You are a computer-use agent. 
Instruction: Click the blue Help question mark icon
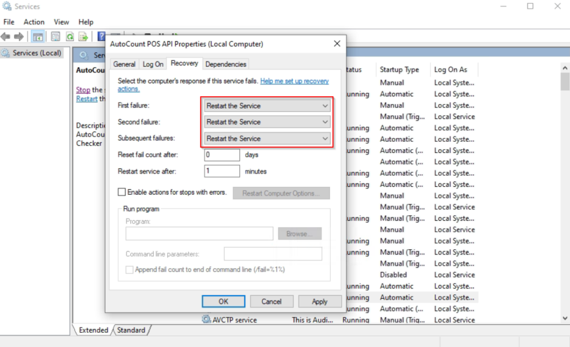[x=101, y=36]
